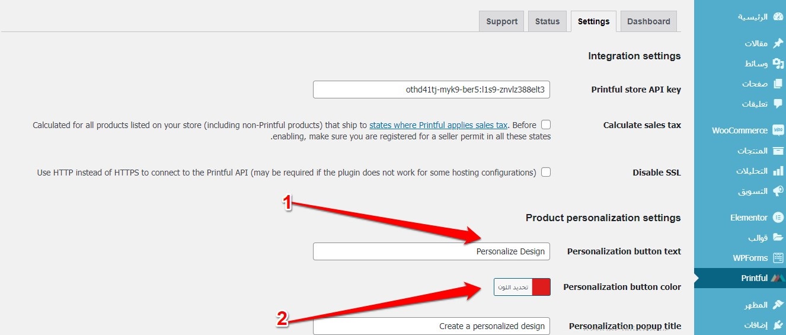Image resolution: width=786 pixels, height=335 pixels.
Task: Click the Personalization popup title field
Action: pos(432,326)
